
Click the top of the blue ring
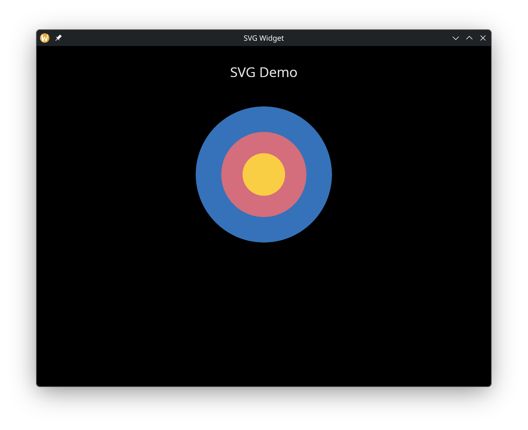pos(264,119)
